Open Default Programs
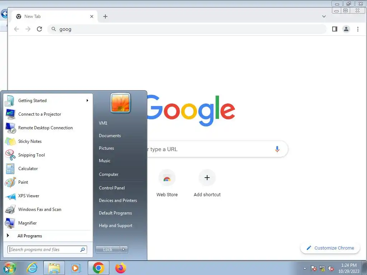 point(115,213)
